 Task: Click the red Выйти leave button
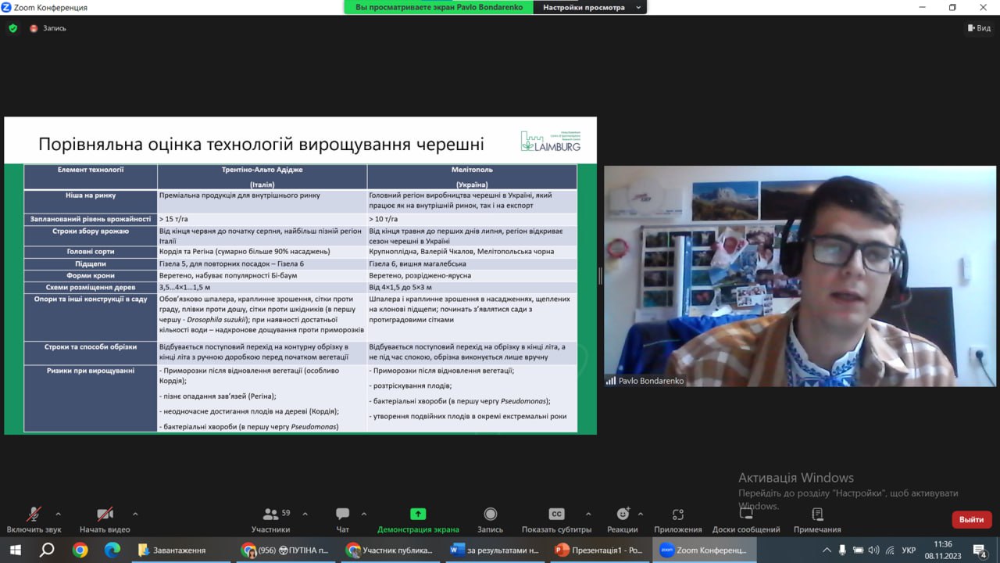point(971,519)
